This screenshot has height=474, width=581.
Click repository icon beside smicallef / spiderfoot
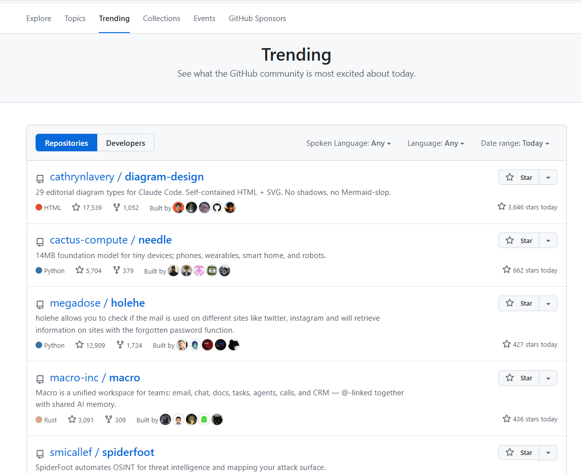(40, 454)
